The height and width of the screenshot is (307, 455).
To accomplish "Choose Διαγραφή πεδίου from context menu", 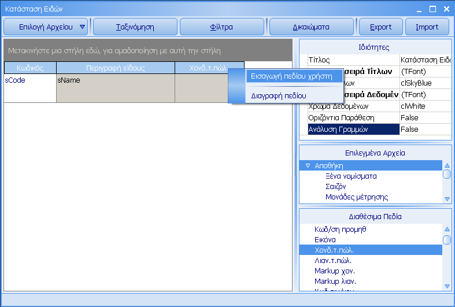I will [x=294, y=96].
